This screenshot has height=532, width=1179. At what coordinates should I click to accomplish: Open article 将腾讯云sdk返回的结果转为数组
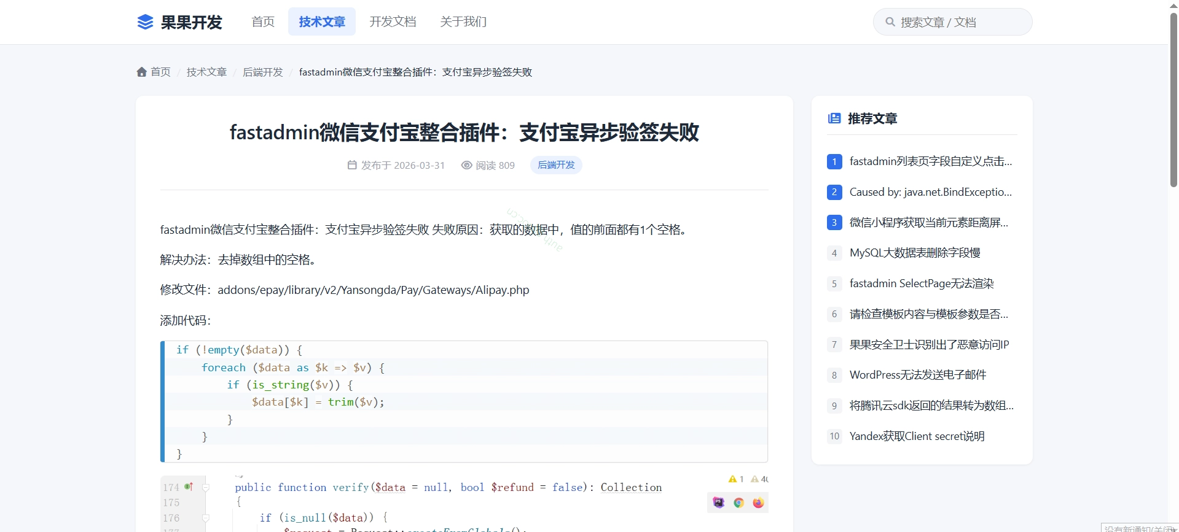[931, 406]
